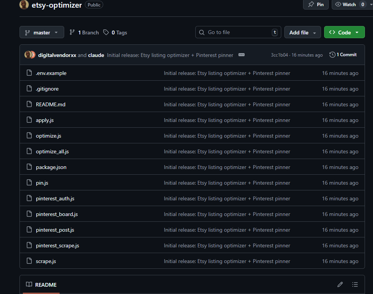Select the README tab

41,285
